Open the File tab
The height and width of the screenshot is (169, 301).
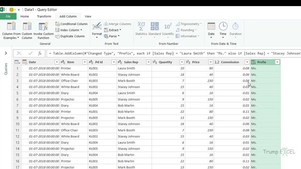[x=8, y=16]
